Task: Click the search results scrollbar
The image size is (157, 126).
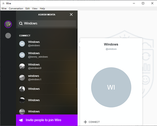Action: tap(76, 59)
